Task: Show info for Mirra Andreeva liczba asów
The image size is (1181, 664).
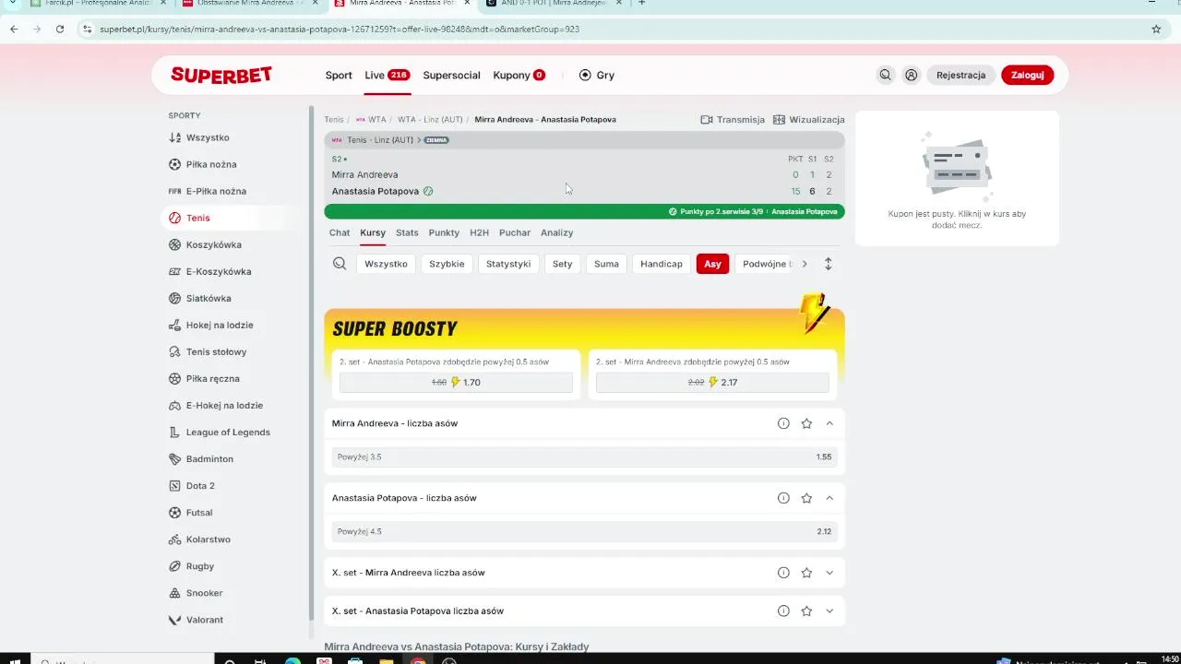Action: pyautogui.click(x=783, y=423)
